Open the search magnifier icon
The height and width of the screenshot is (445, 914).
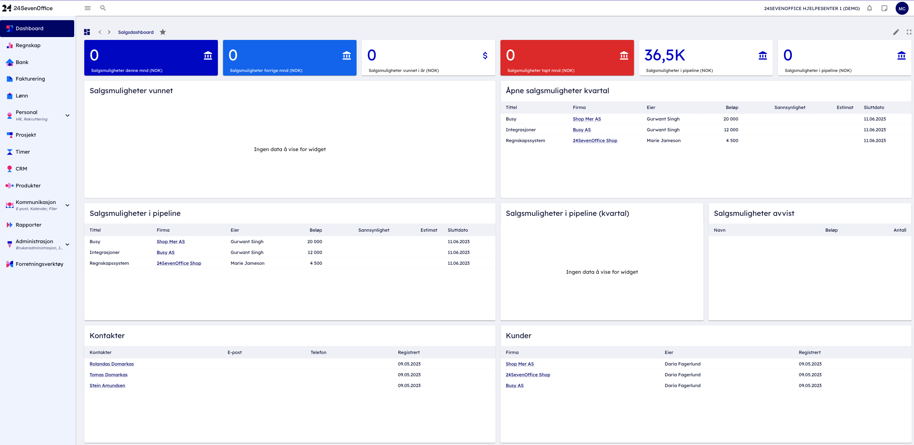point(103,8)
